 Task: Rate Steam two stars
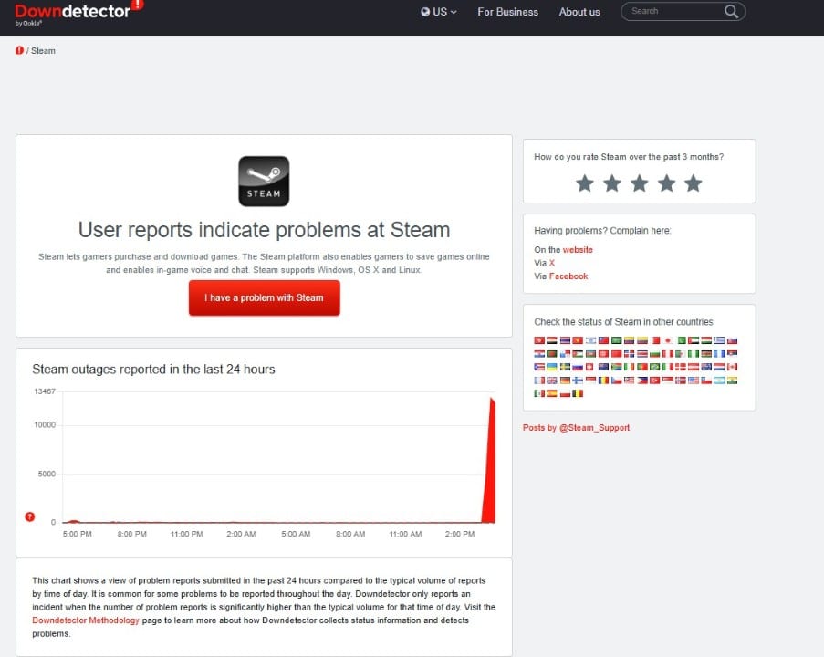611,182
